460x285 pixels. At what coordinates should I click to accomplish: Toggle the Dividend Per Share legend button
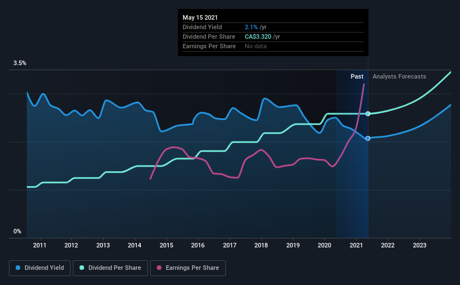110,268
